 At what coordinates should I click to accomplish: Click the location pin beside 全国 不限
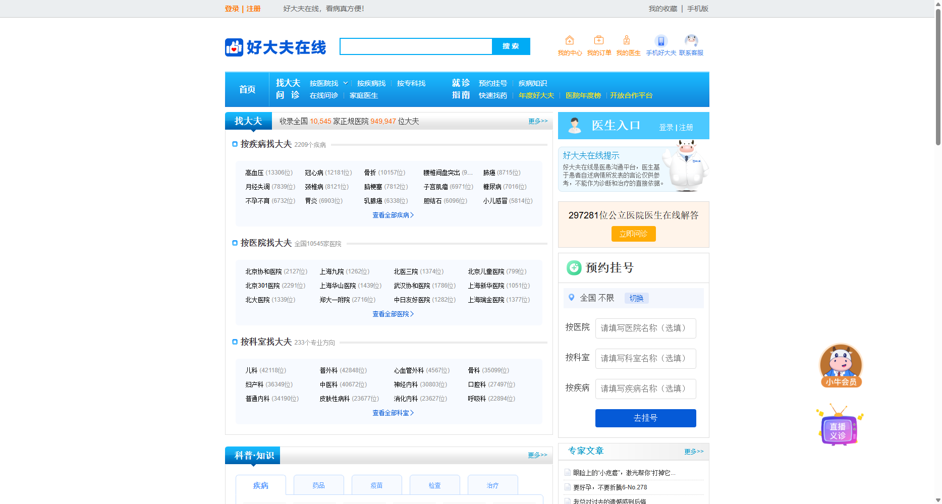[572, 298]
